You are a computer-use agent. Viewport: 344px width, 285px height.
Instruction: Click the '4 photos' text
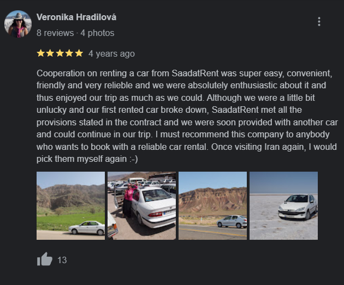point(97,33)
